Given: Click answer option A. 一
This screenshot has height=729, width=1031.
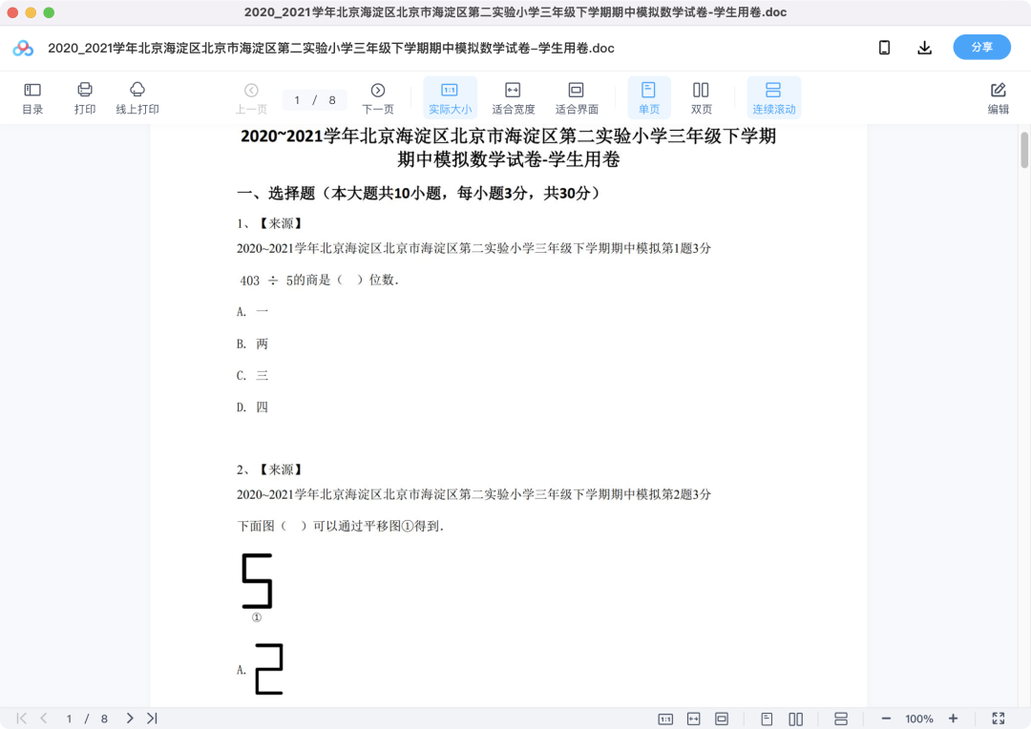Looking at the screenshot, I should tap(252, 312).
